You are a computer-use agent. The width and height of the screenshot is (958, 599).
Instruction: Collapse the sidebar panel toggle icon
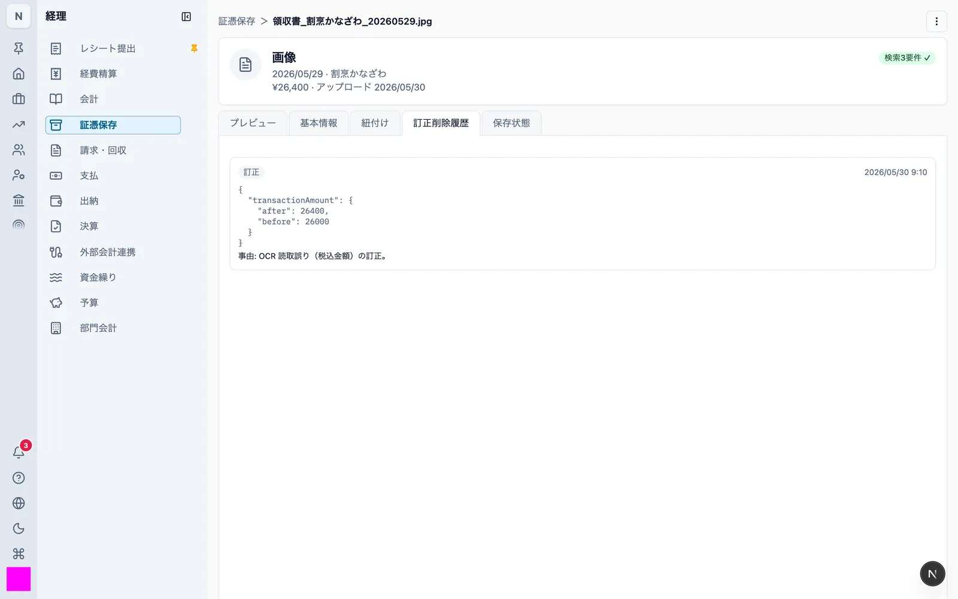(186, 17)
